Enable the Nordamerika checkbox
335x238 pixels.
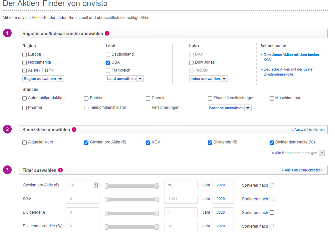pos(25,63)
